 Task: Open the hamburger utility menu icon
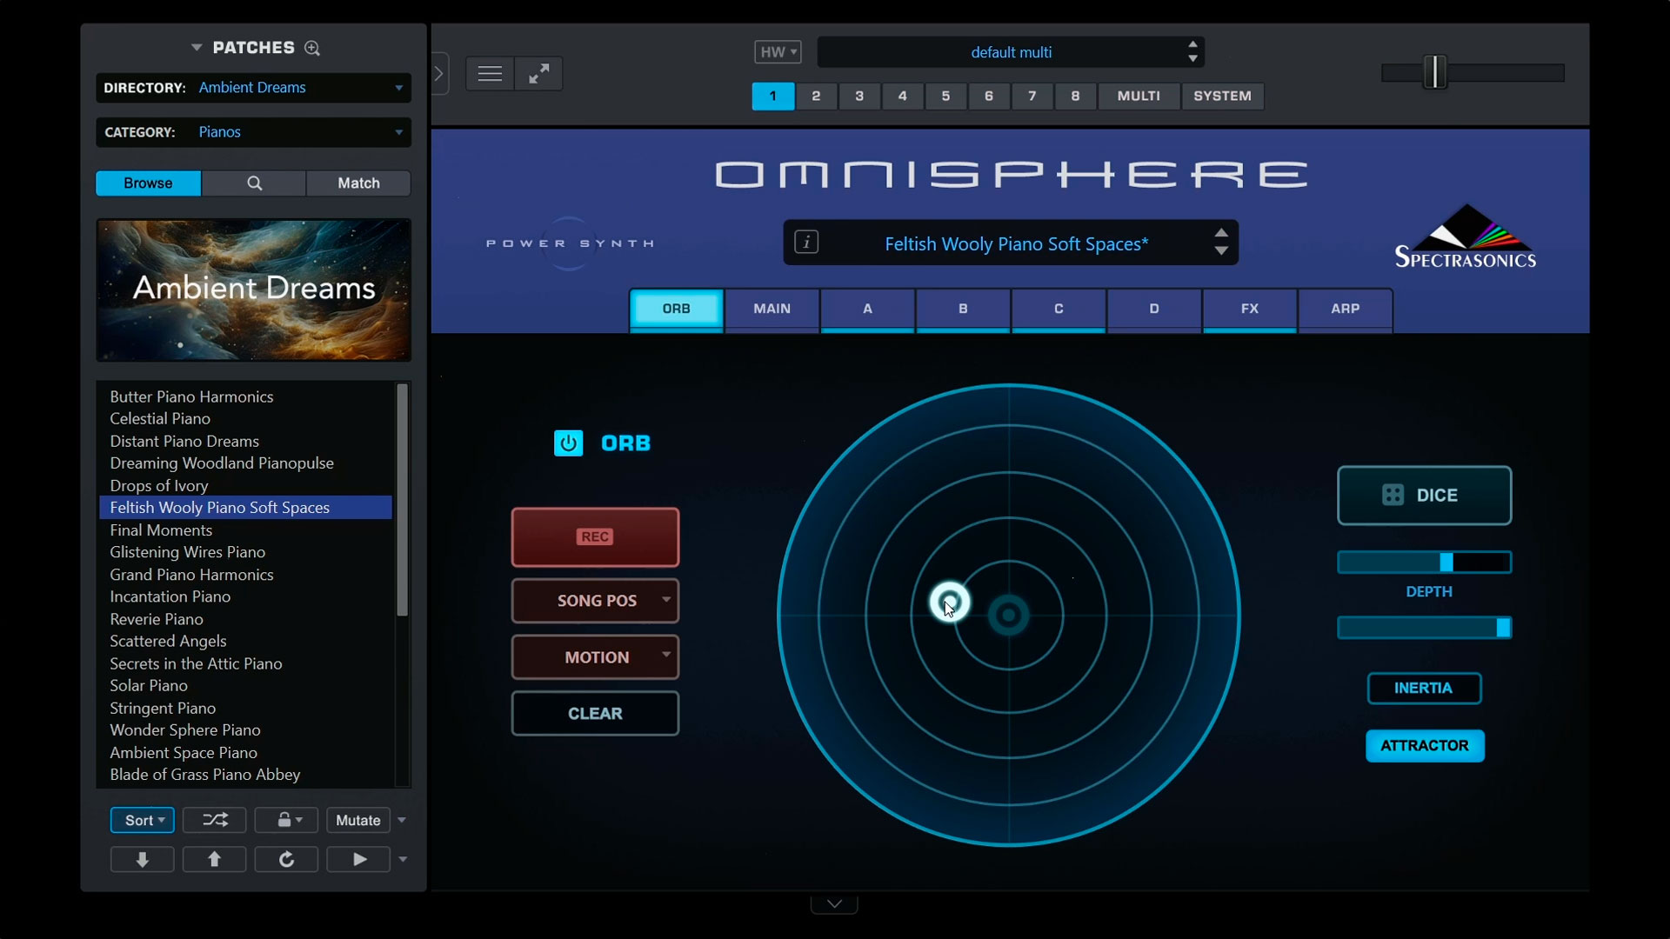click(489, 74)
